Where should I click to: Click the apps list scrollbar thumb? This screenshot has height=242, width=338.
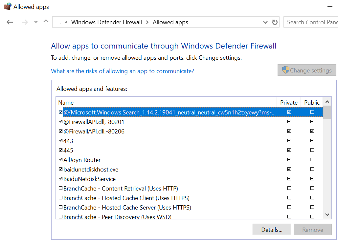[x=327, y=112]
